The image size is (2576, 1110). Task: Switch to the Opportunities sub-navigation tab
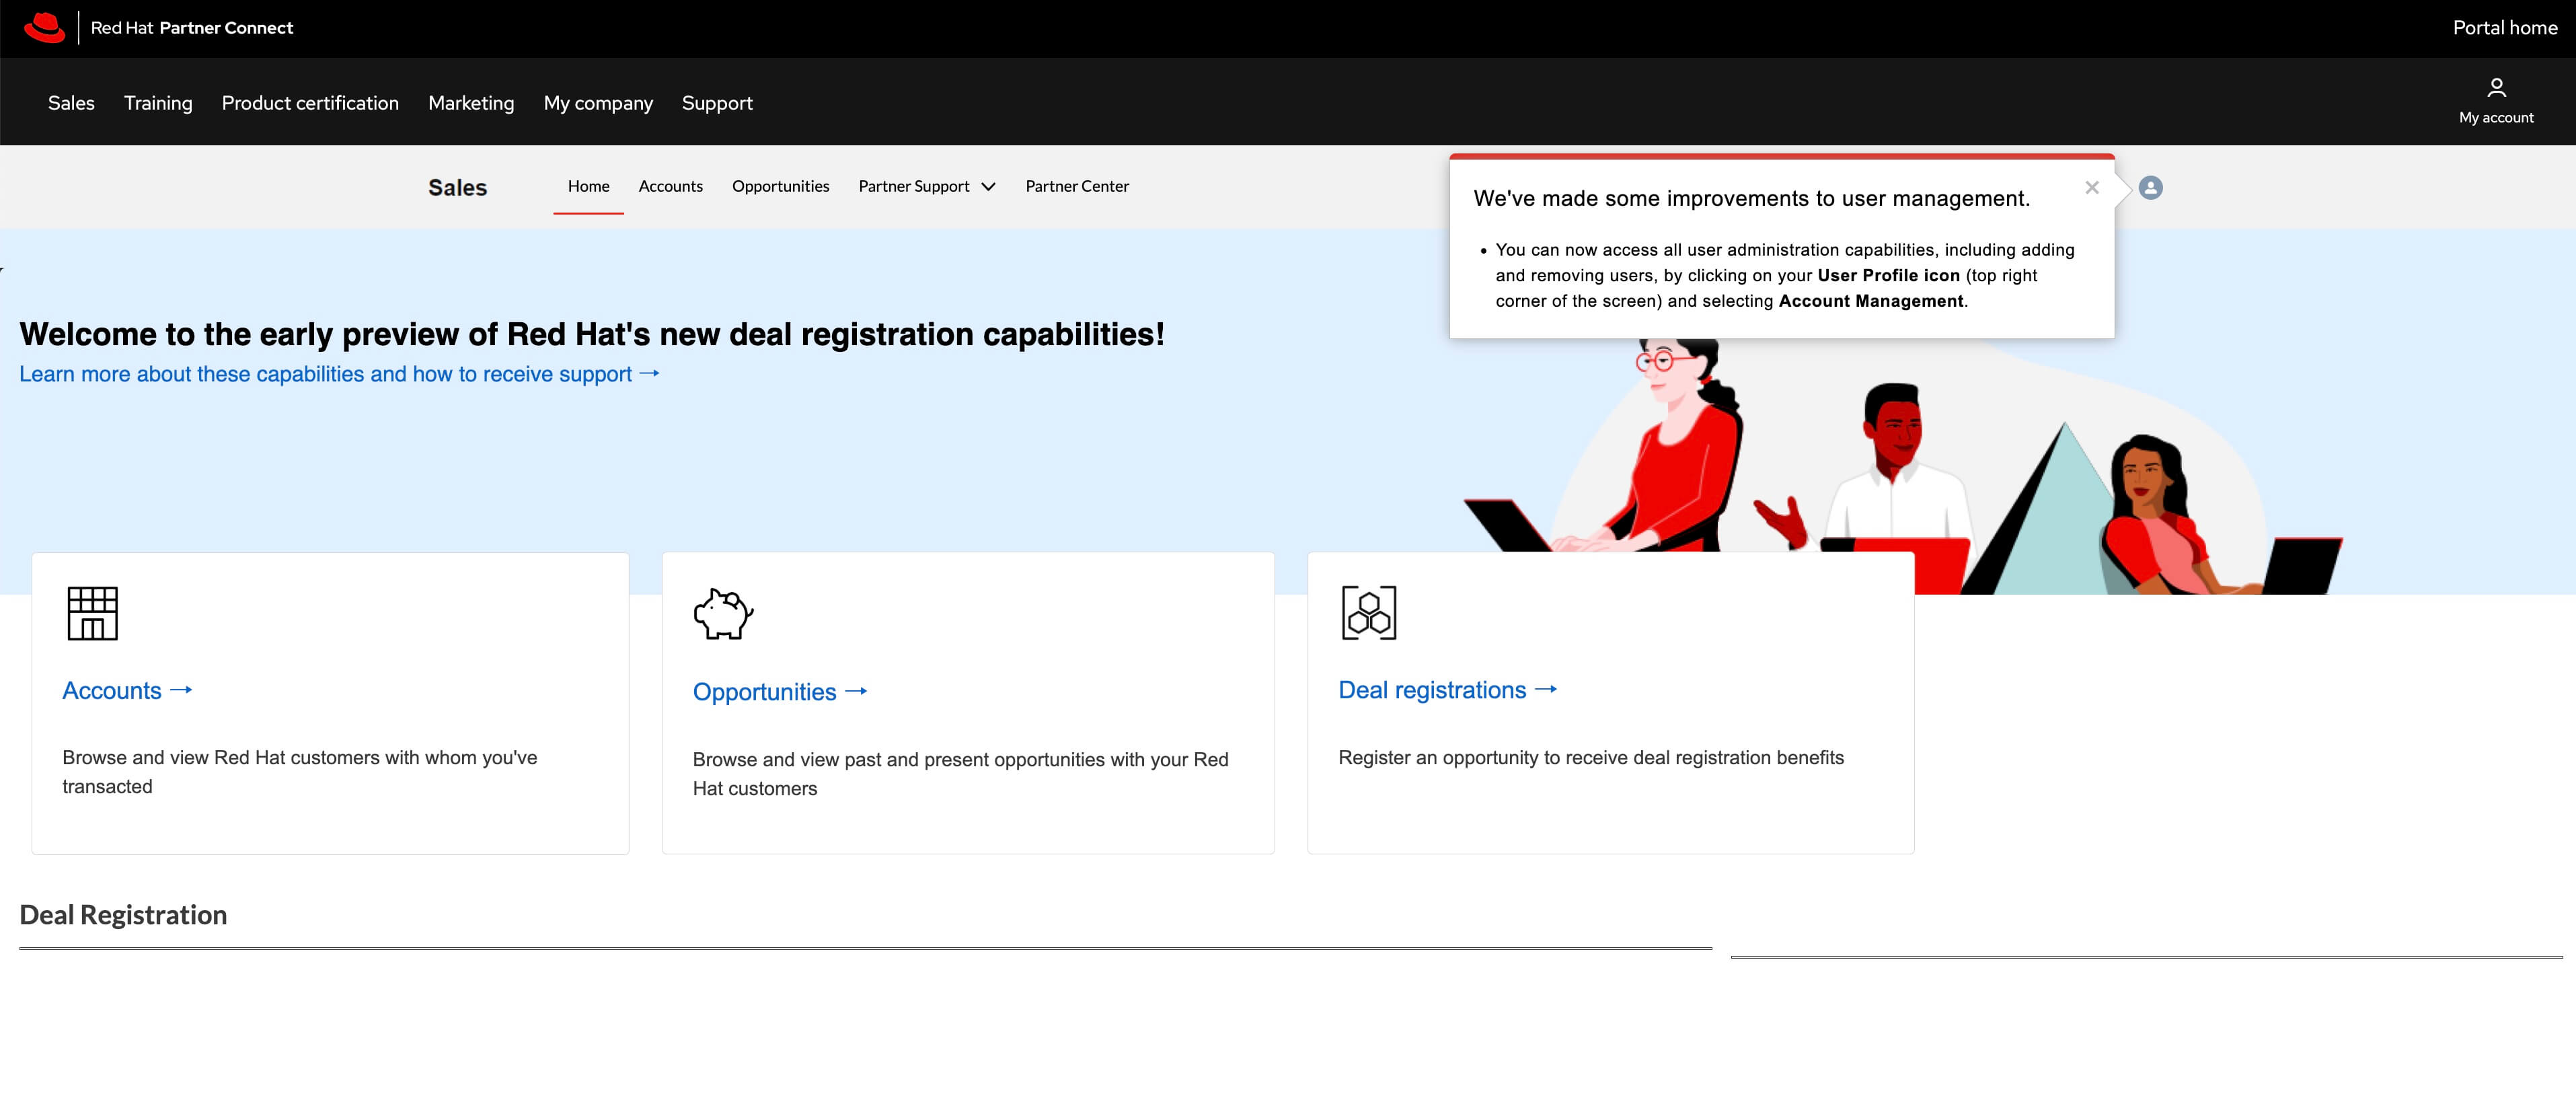point(780,186)
